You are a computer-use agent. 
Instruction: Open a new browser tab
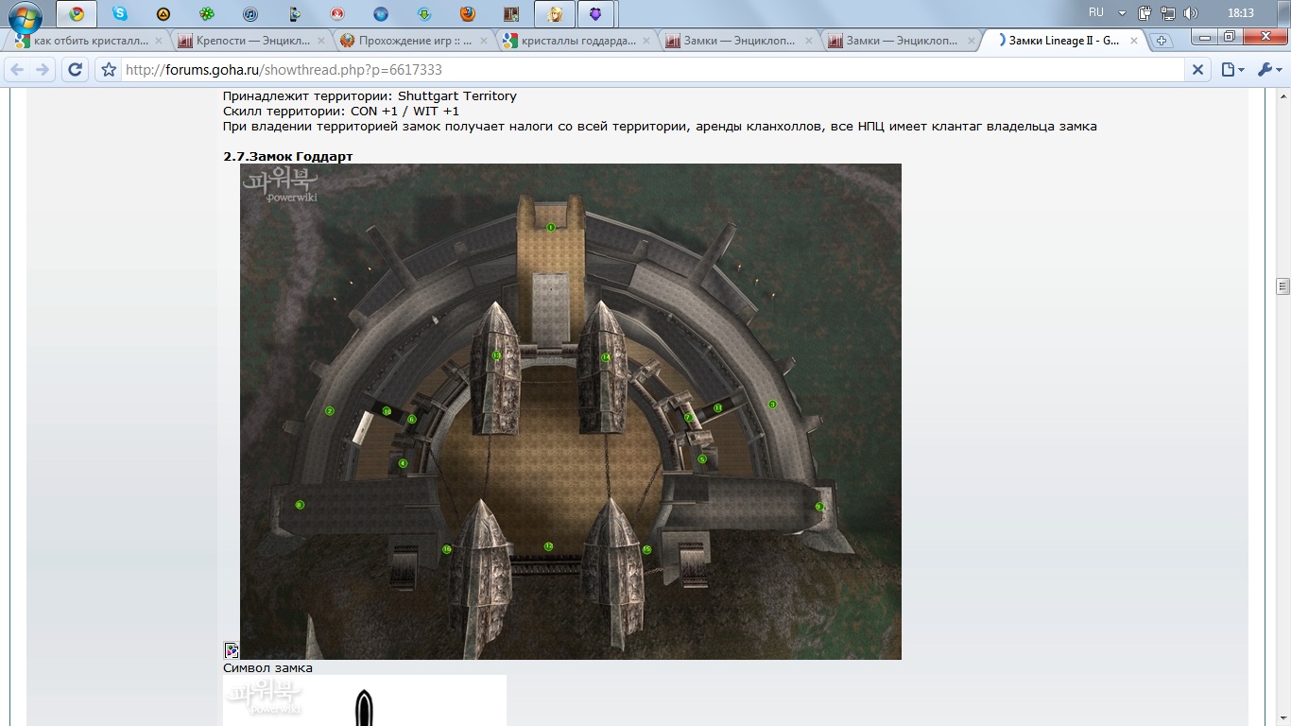(x=1162, y=41)
